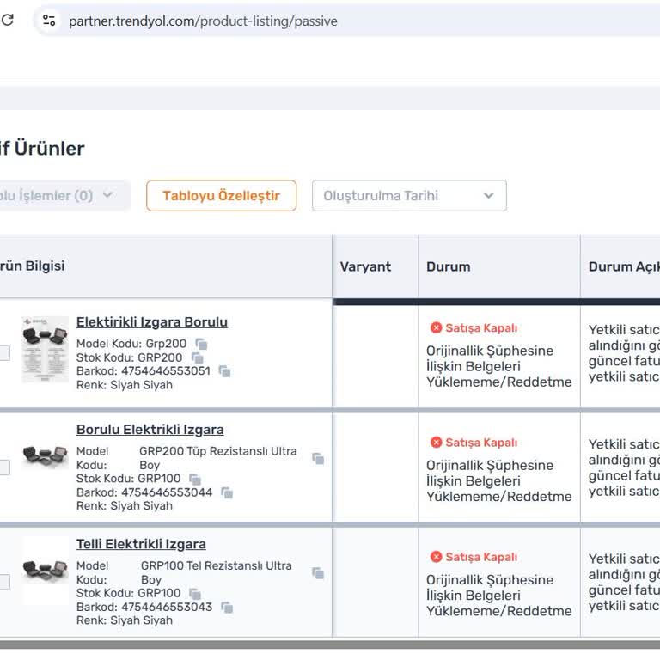
Task: Click thumbnail of Borulu Elektrikli Izgara
Action: 45,455
